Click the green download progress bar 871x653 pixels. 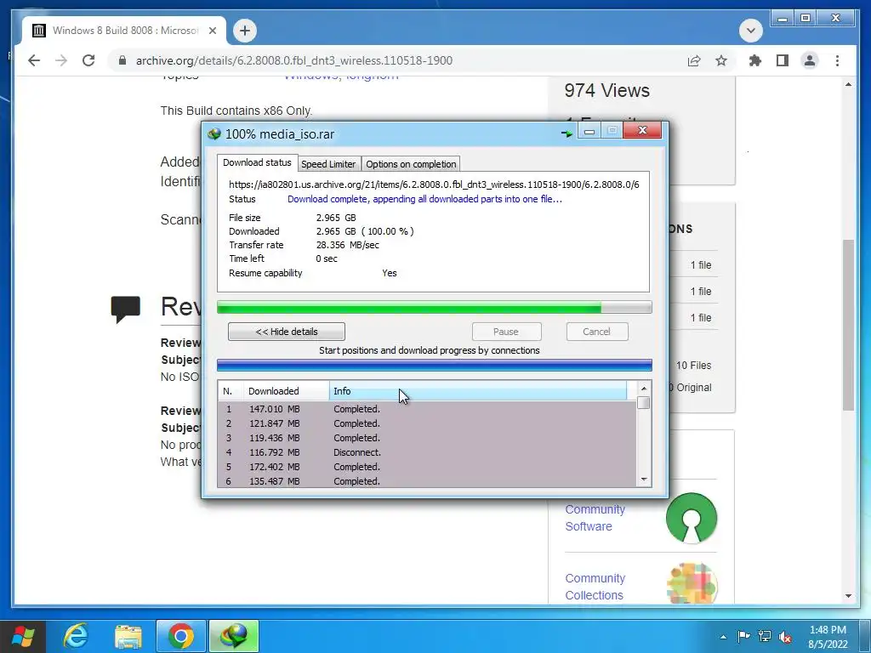click(435, 307)
